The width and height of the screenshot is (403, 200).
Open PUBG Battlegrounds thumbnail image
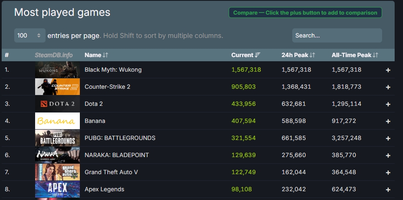click(x=57, y=138)
